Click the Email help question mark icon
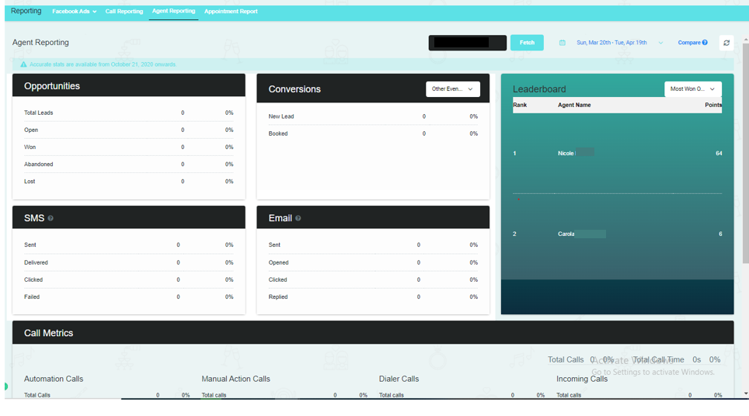Image resolution: width=749 pixels, height=416 pixels. tap(298, 218)
